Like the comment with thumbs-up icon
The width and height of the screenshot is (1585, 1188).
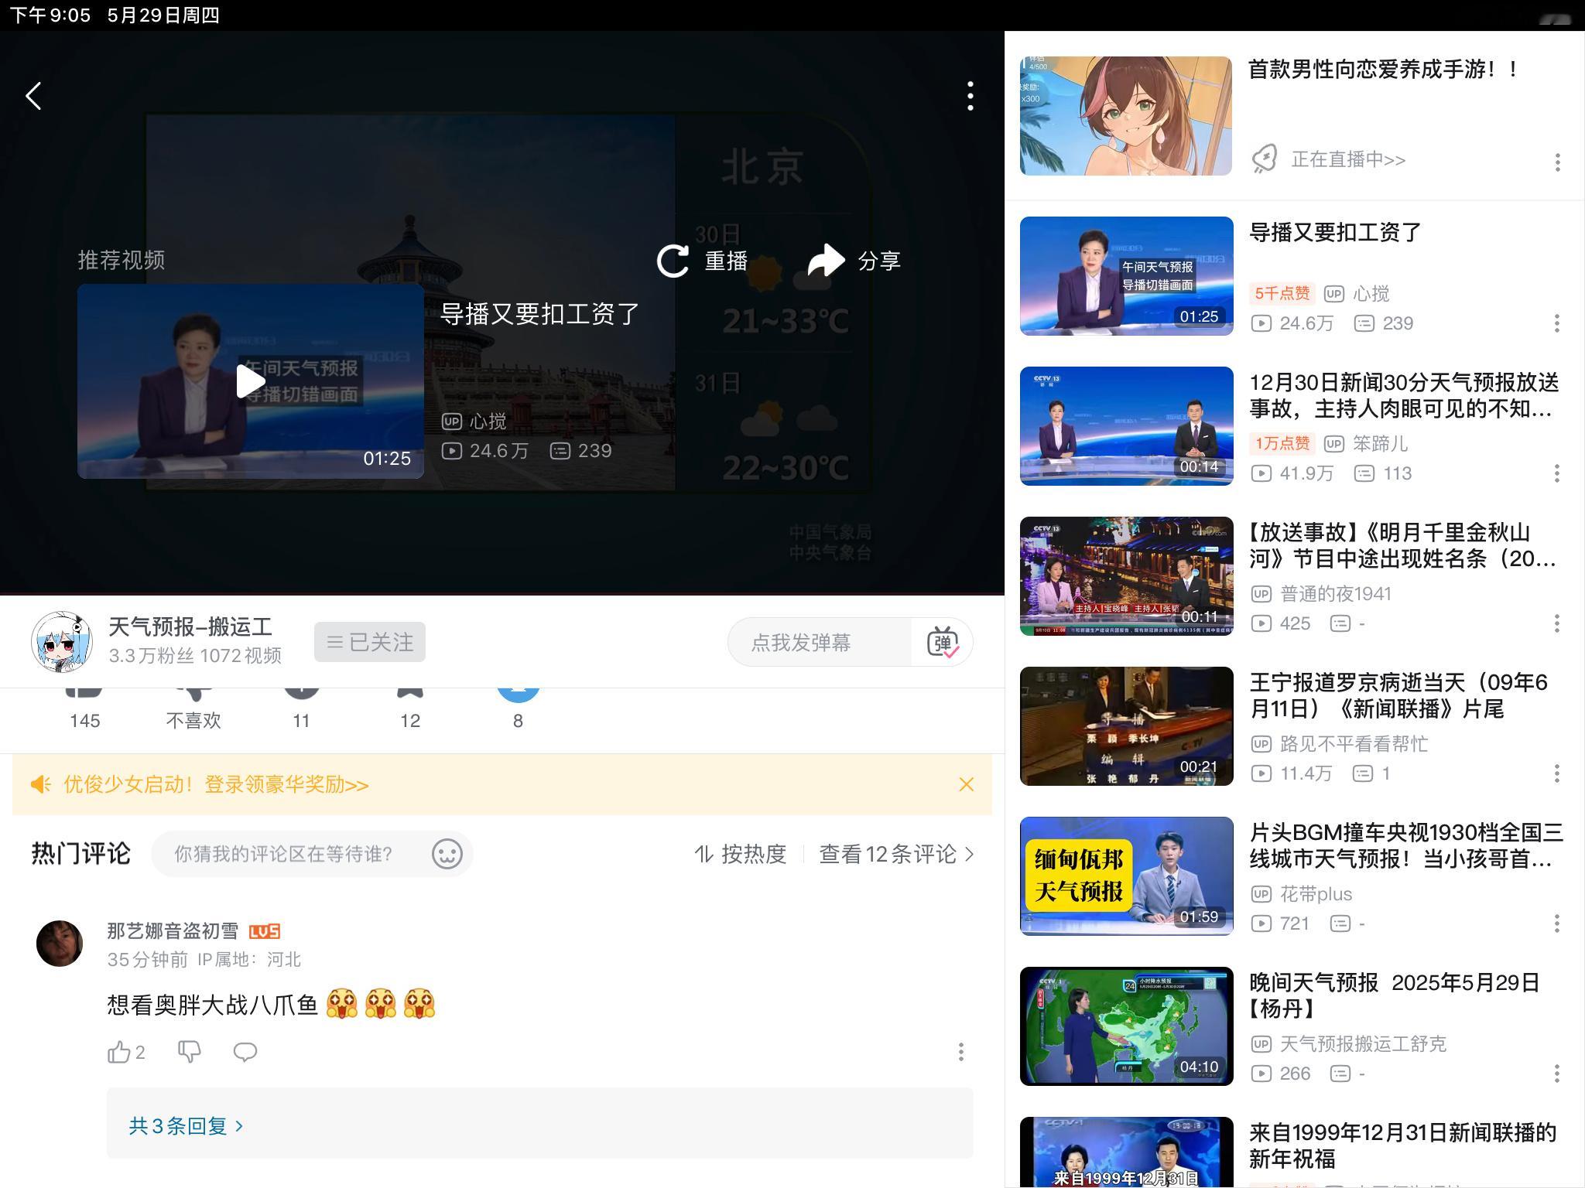(118, 1052)
